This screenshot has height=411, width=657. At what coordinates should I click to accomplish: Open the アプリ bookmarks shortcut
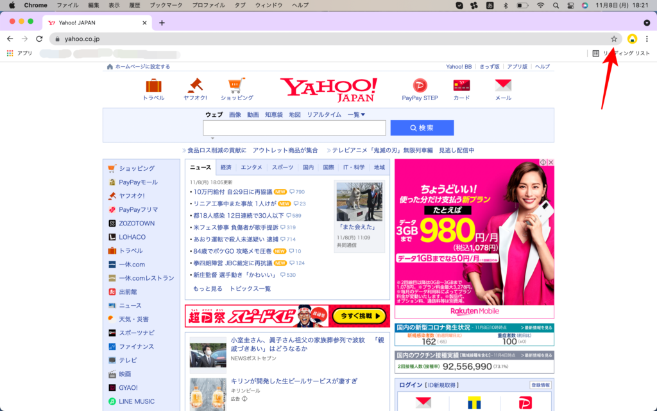20,53
